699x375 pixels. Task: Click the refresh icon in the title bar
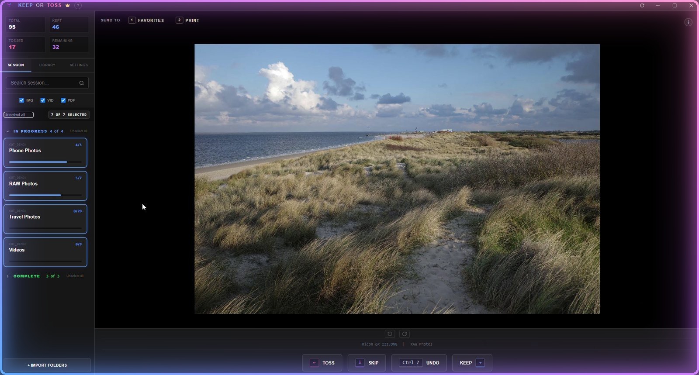click(x=642, y=6)
